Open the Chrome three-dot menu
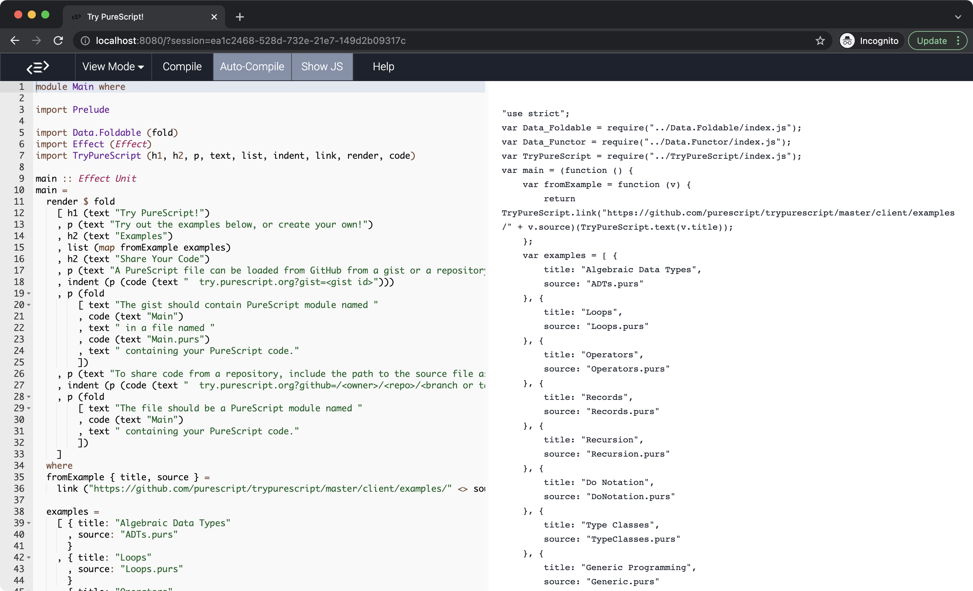The height and width of the screenshot is (591, 973). point(958,41)
